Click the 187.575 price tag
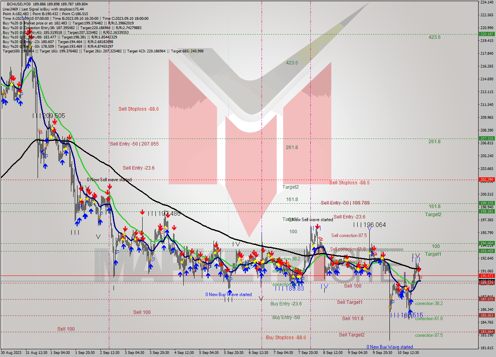The image size is (496, 357). pyautogui.click(x=487, y=299)
